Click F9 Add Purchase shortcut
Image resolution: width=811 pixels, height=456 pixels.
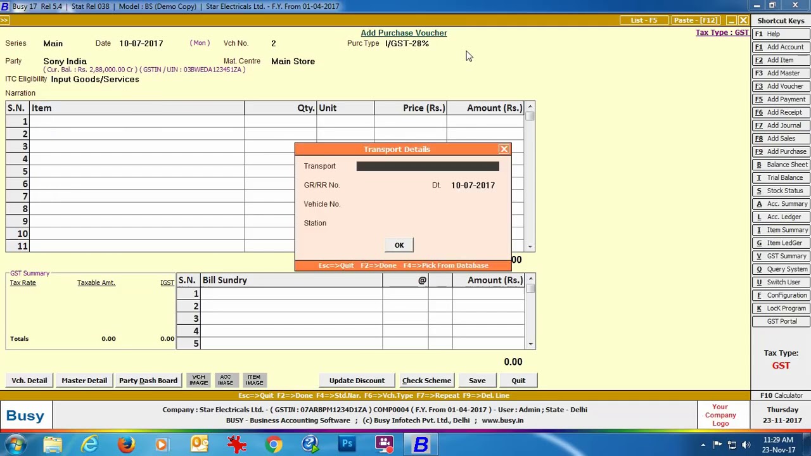(x=781, y=151)
